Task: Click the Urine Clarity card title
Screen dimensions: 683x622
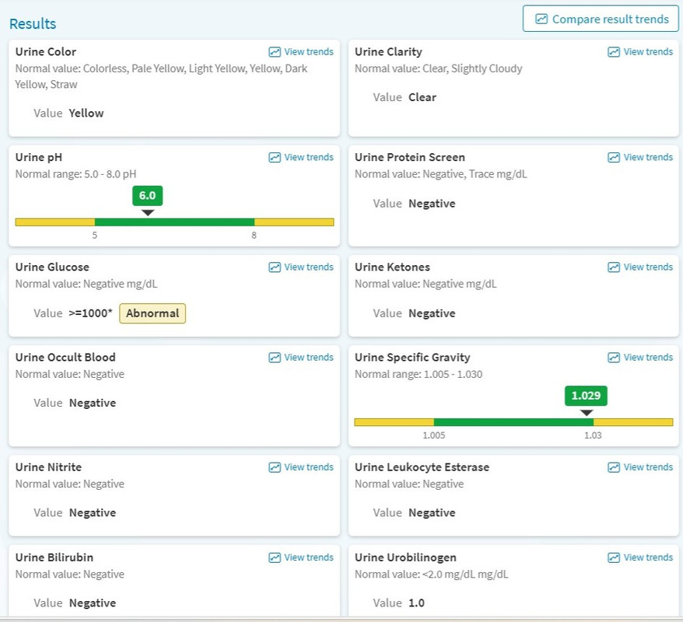Action: click(388, 52)
